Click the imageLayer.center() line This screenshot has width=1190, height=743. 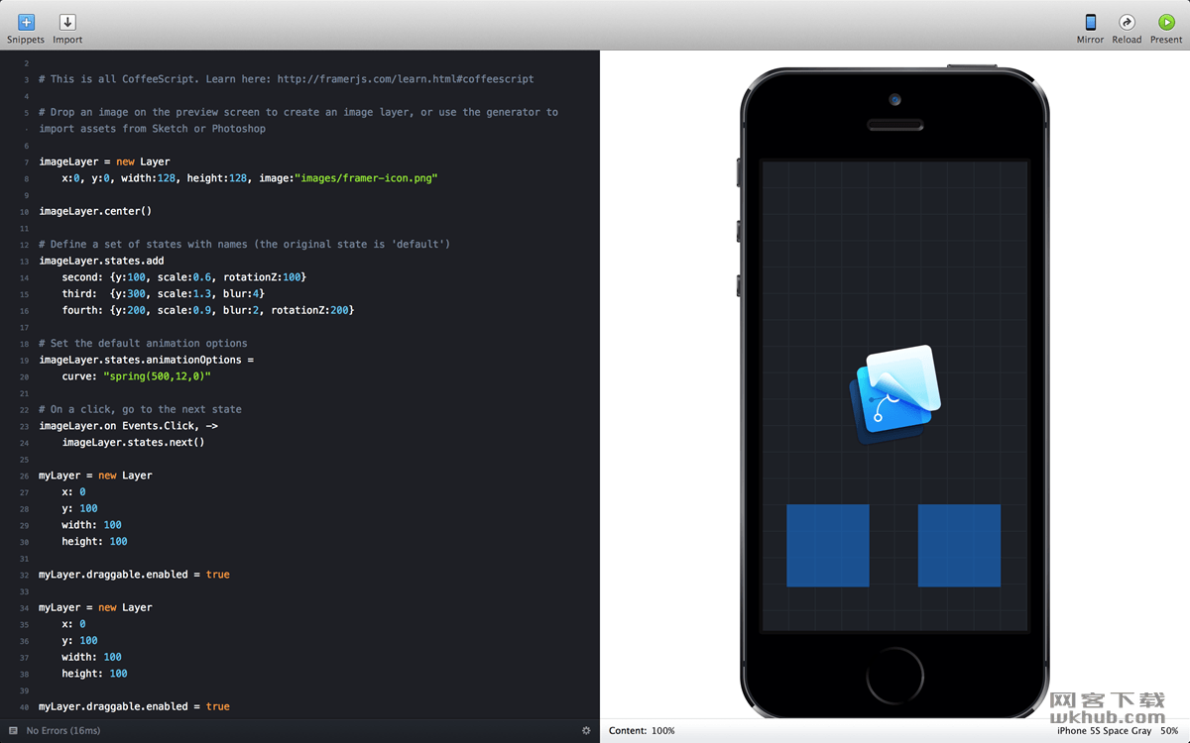[95, 211]
